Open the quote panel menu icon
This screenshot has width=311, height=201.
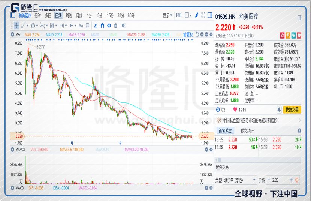tap(299, 18)
